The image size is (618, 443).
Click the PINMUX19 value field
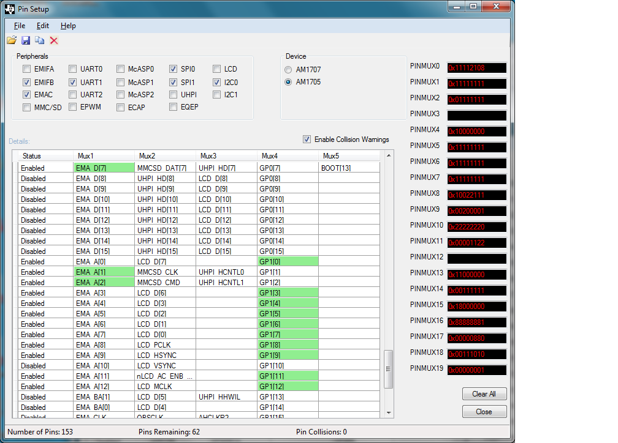point(476,370)
